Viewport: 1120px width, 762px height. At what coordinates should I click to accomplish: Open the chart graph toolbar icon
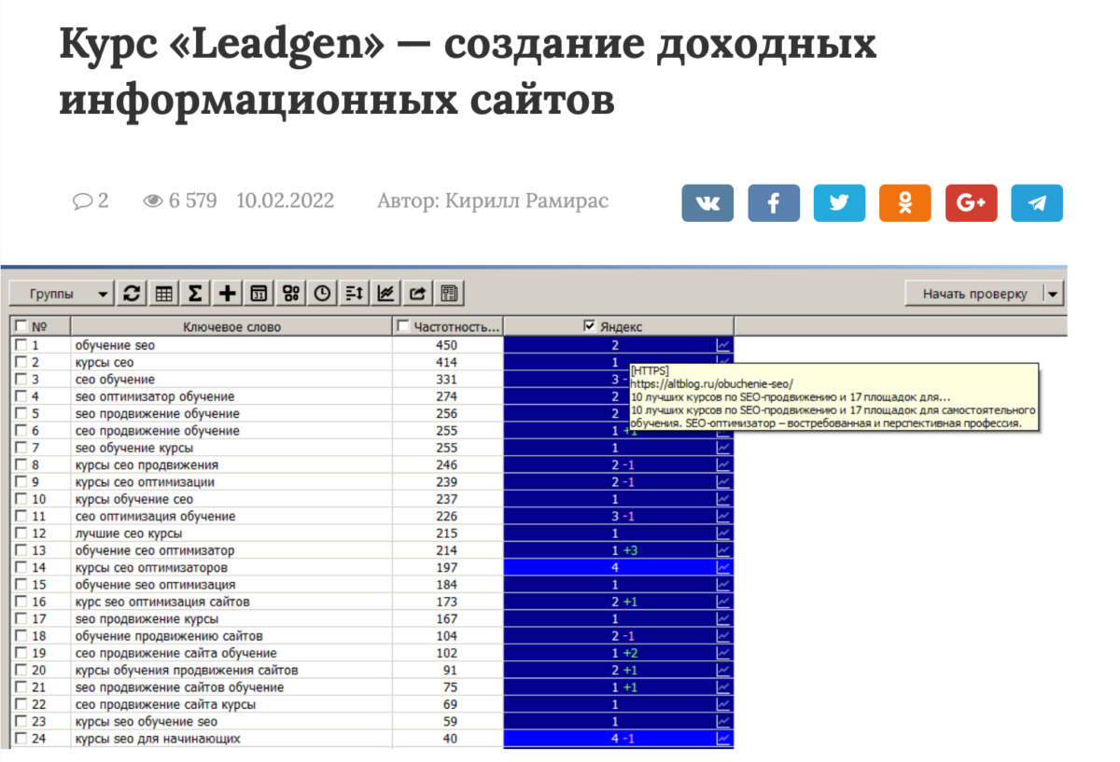point(385,292)
